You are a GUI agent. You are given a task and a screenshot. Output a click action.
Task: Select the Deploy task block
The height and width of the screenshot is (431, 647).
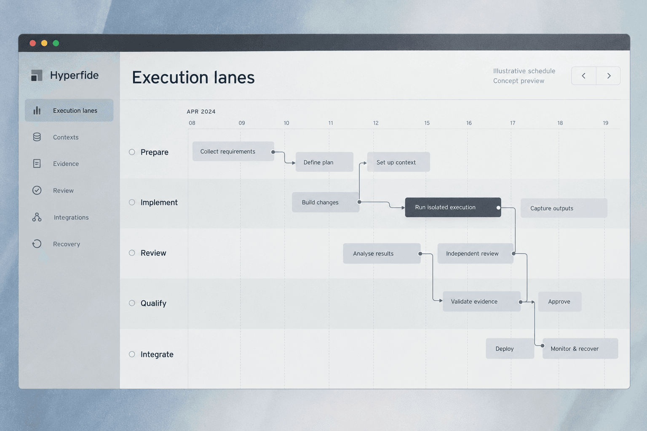pyautogui.click(x=510, y=349)
